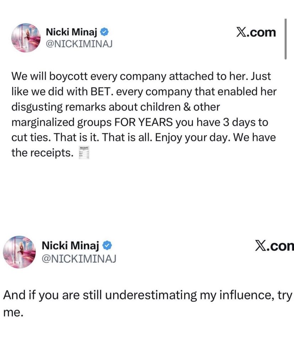Image resolution: width=294 pixels, height=364 pixels.
Task: Open the second tweet's profile avatar
Action: (x=19, y=252)
